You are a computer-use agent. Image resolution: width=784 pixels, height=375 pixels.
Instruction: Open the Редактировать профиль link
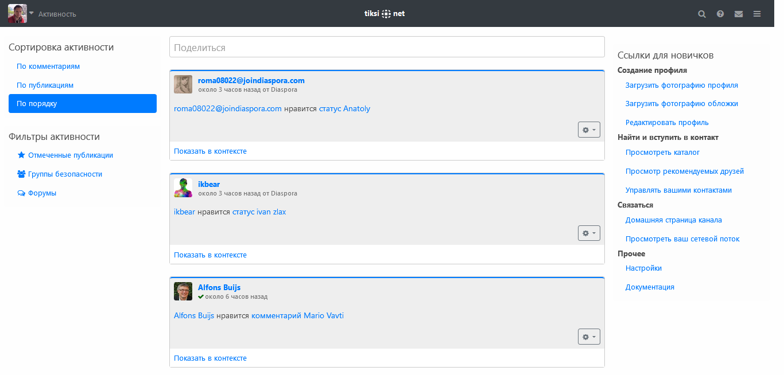[667, 123]
